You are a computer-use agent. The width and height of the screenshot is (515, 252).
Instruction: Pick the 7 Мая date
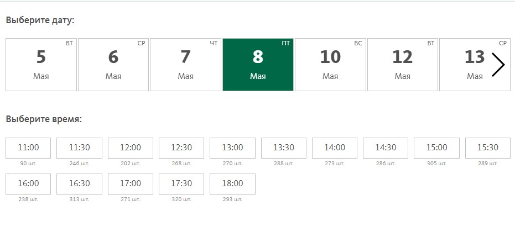(185, 65)
